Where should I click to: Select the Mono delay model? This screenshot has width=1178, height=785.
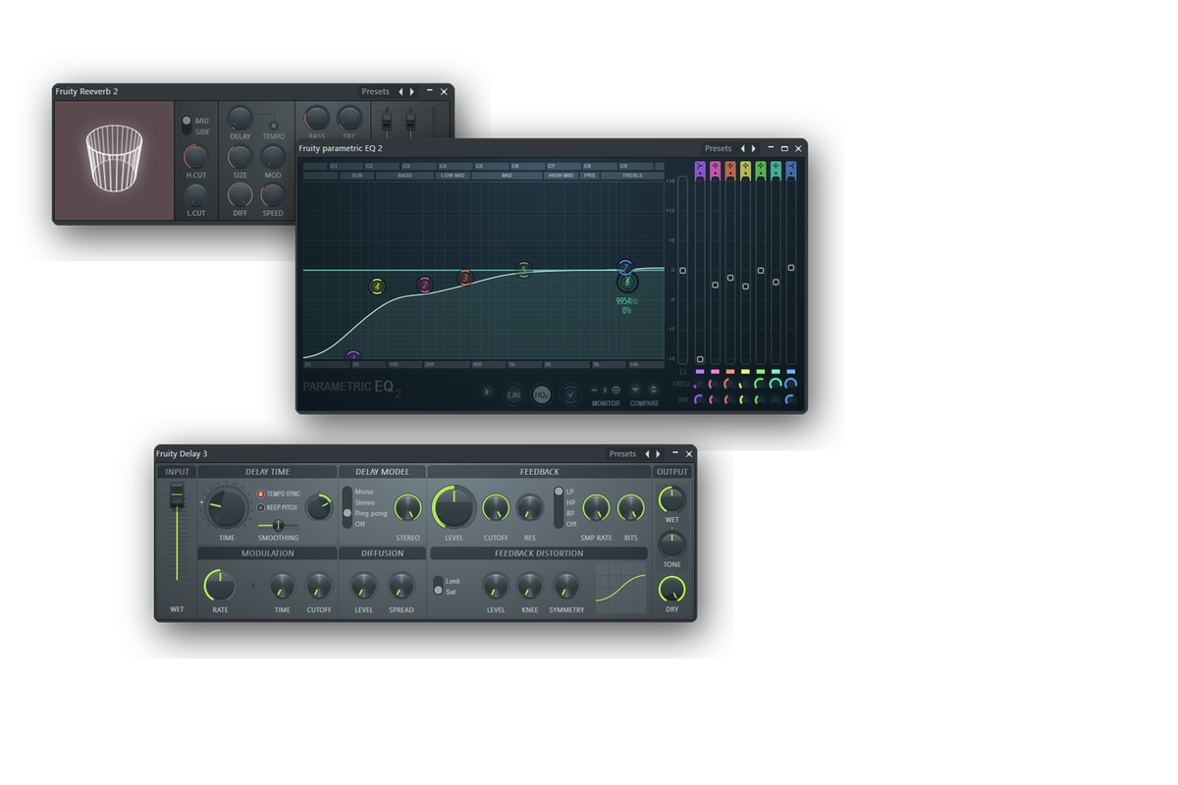pyautogui.click(x=364, y=492)
